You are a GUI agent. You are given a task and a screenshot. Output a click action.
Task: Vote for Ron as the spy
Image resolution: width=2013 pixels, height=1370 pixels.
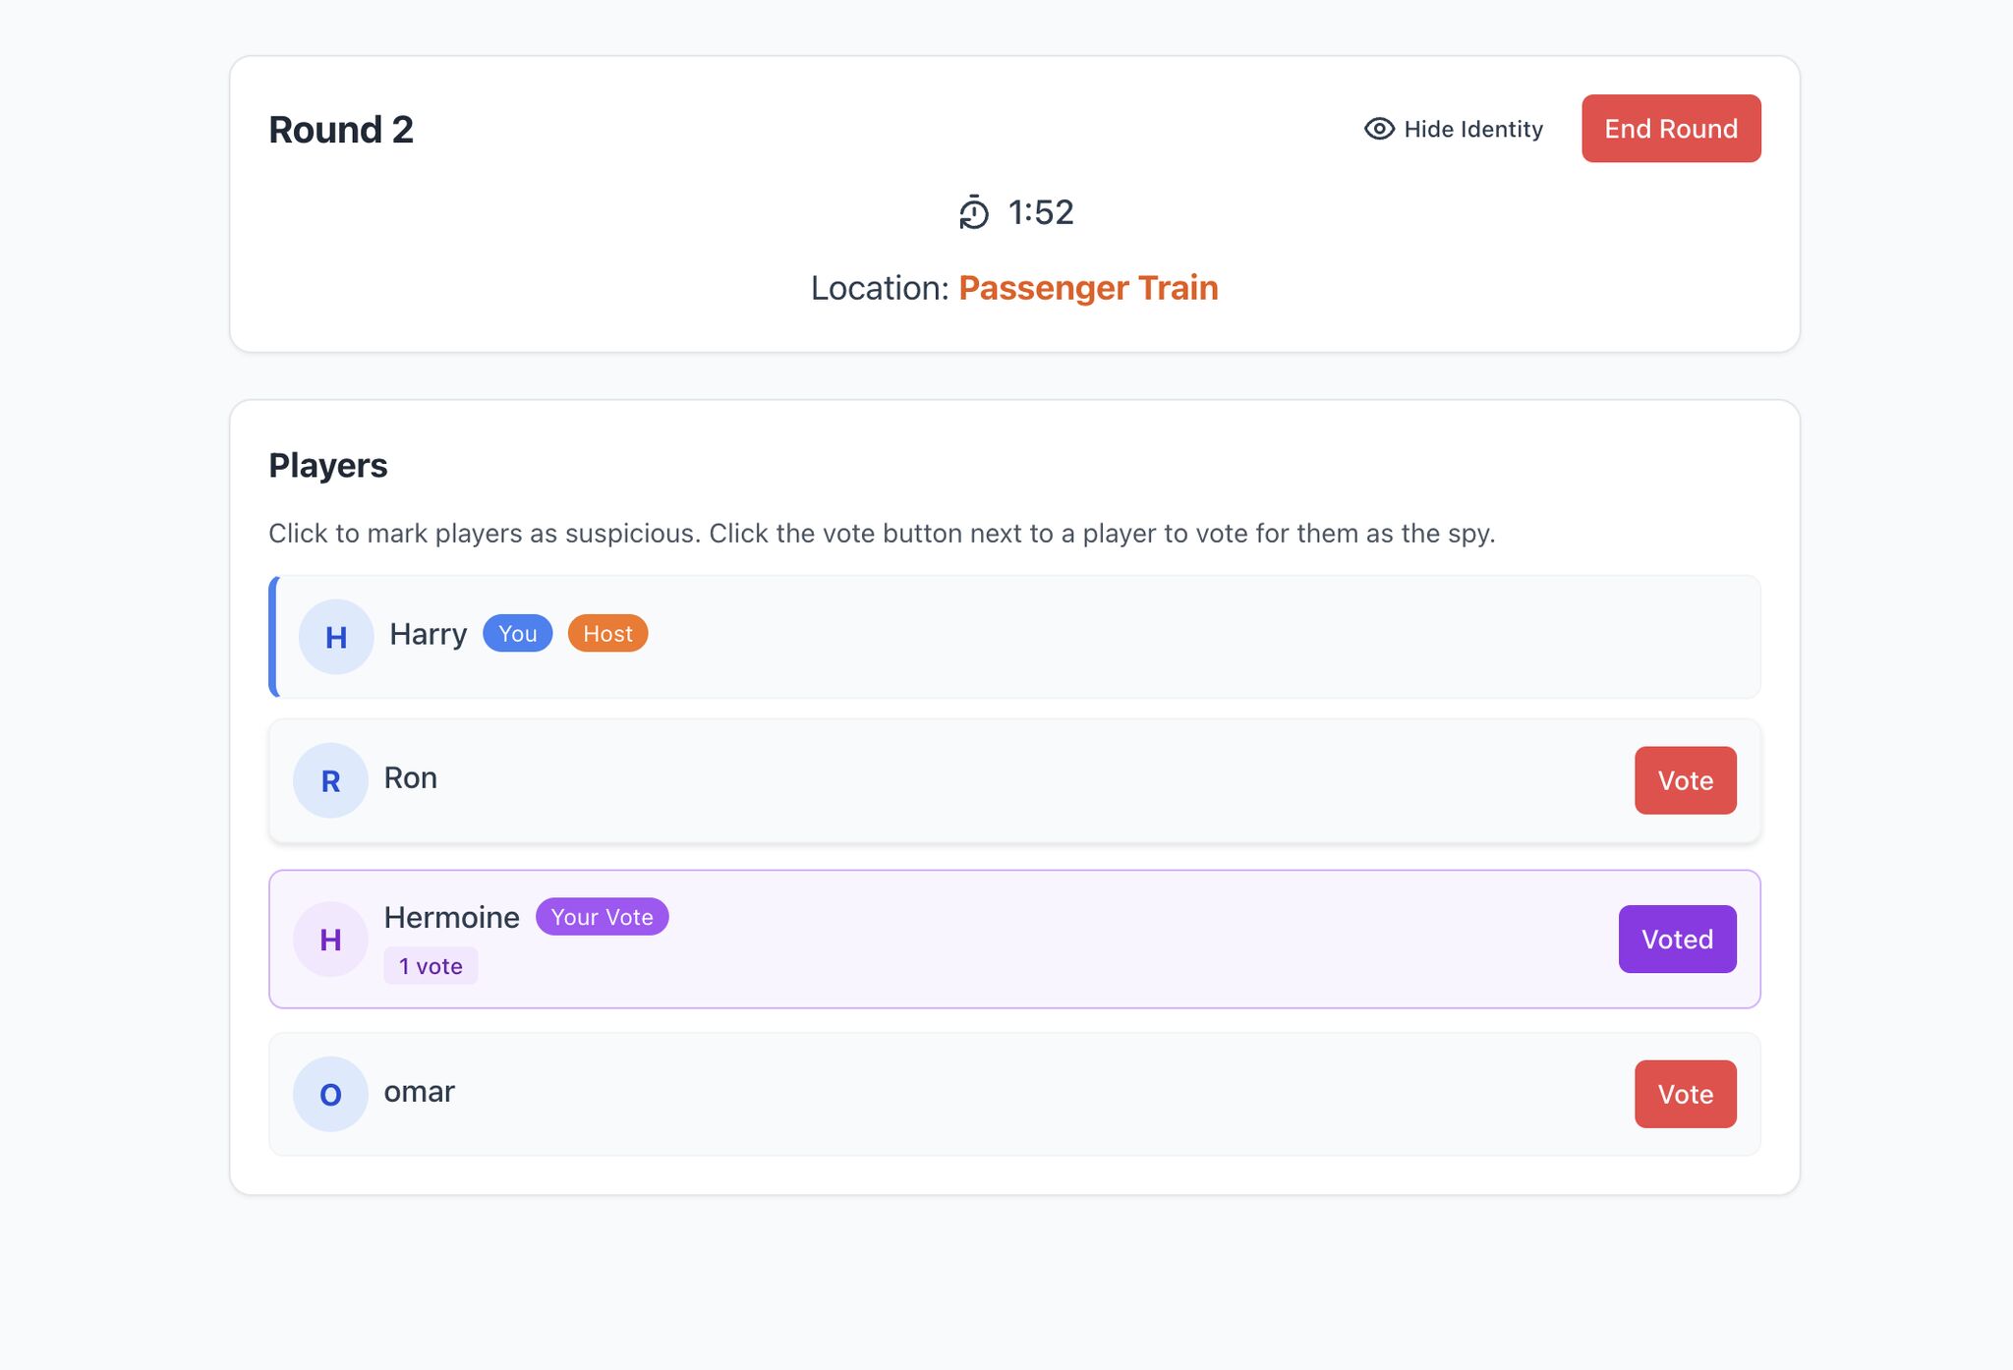point(1685,780)
